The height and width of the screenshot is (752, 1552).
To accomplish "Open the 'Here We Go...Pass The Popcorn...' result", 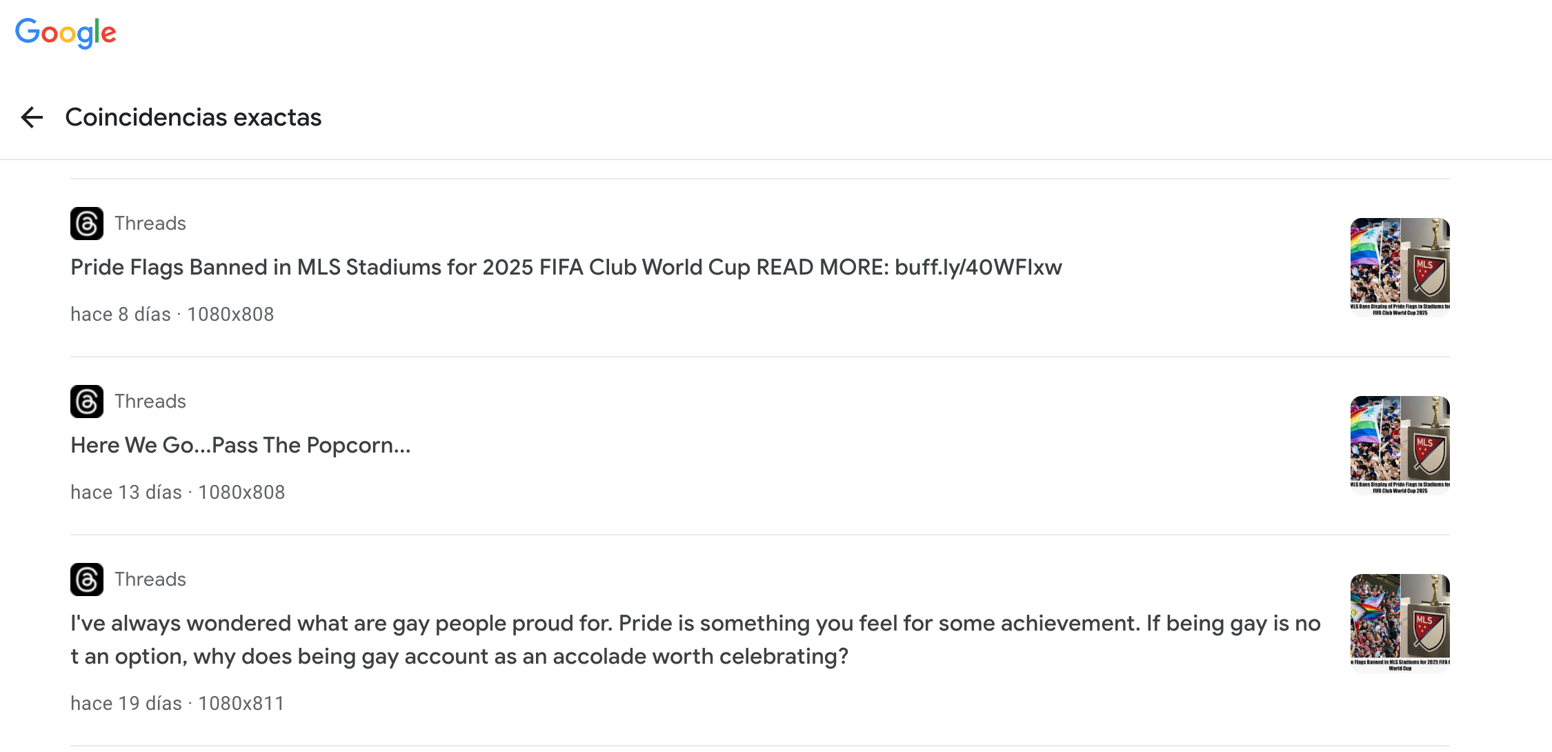I will (241, 446).
